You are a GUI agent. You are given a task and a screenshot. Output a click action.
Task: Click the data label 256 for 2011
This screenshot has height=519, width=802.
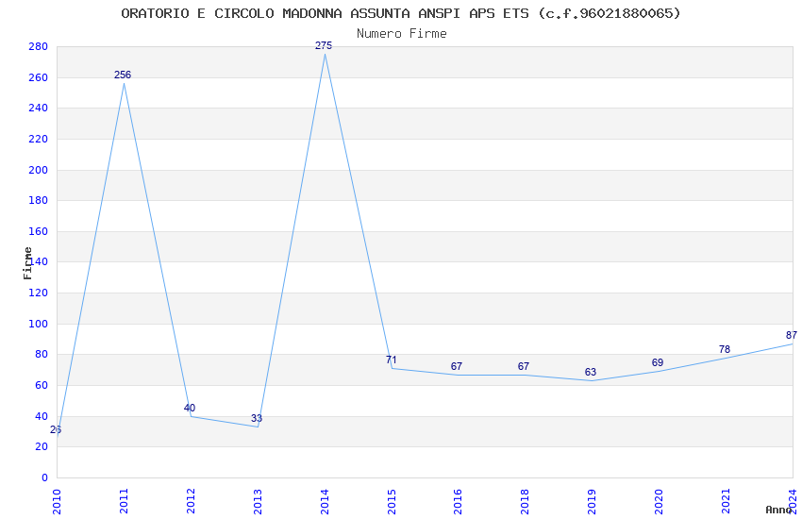pyautogui.click(x=123, y=75)
